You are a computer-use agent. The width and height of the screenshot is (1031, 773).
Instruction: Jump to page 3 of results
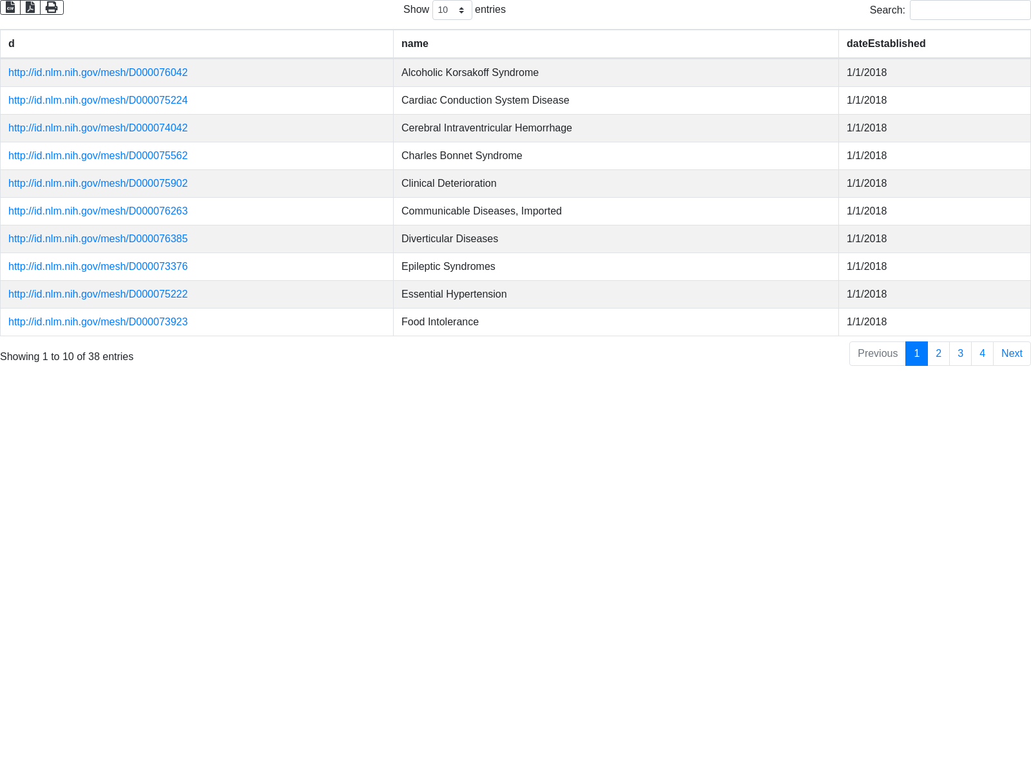960,354
